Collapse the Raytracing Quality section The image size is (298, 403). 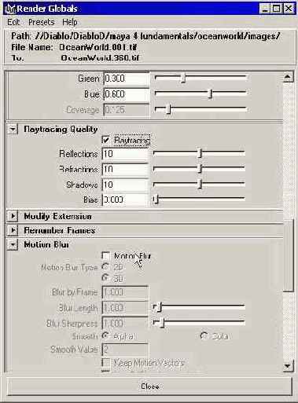click(13, 129)
